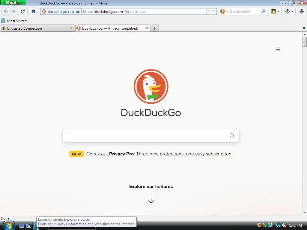This screenshot has height=230, width=307.
Task: Click the scrollbar down arrow
Action: pyautogui.click(x=304, y=213)
